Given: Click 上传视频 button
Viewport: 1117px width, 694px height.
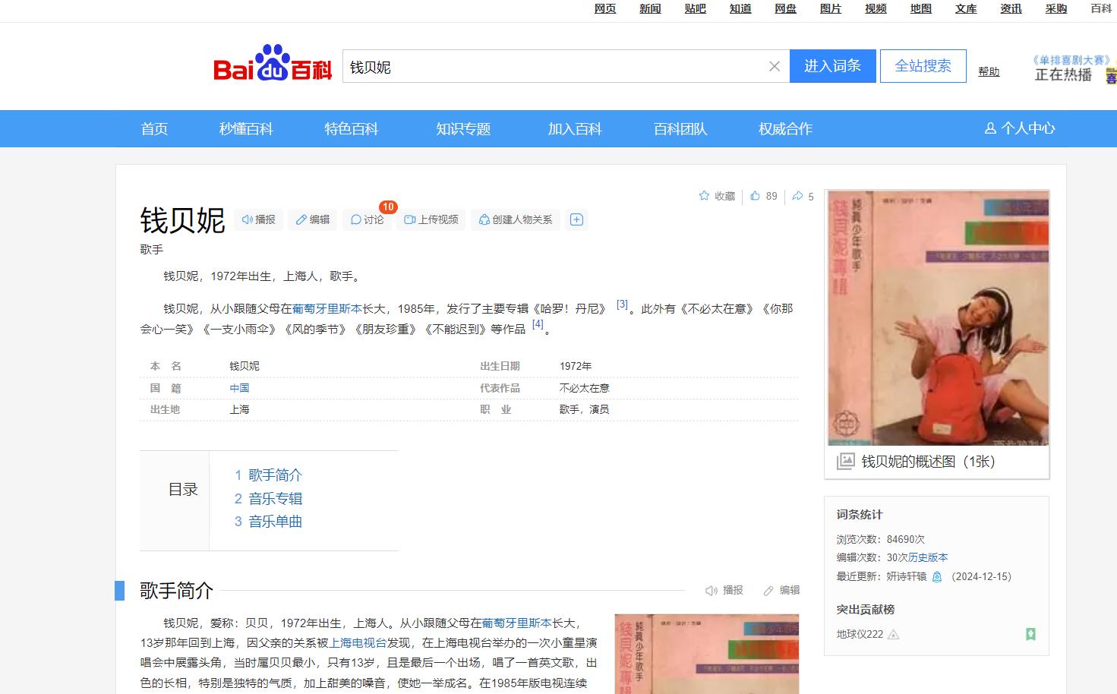Looking at the screenshot, I should pos(431,220).
